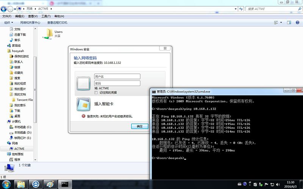The height and width of the screenshot is (189, 303).
Task: Select the smart card credential tile
Action: point(83,104)
